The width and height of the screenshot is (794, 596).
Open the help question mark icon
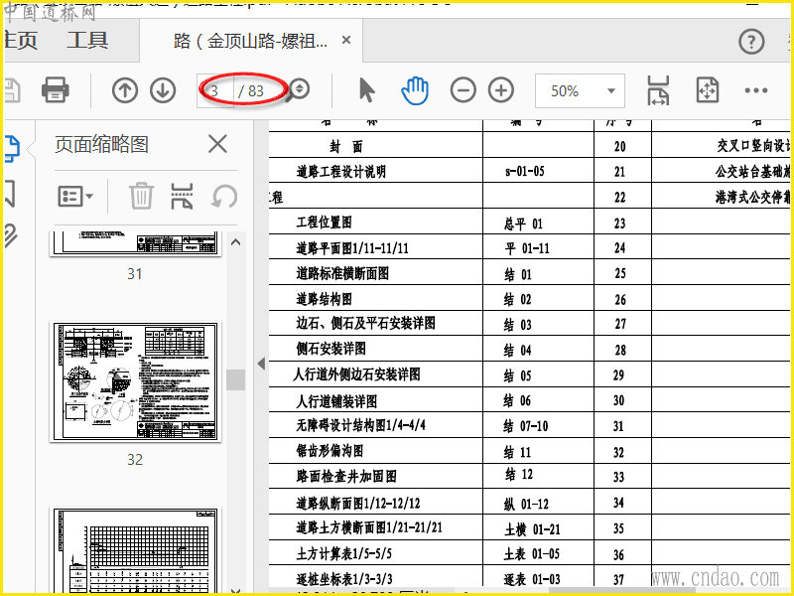tap(751, 41)
